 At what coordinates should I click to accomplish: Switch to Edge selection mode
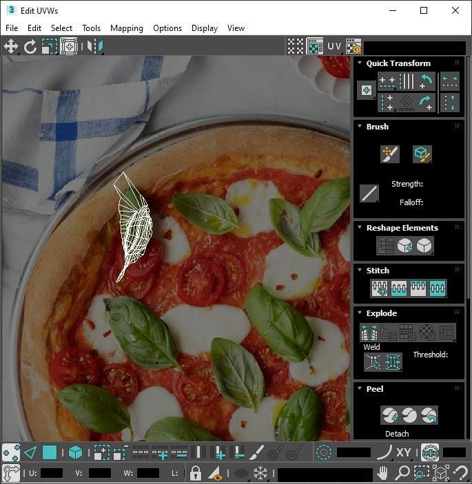30,452
